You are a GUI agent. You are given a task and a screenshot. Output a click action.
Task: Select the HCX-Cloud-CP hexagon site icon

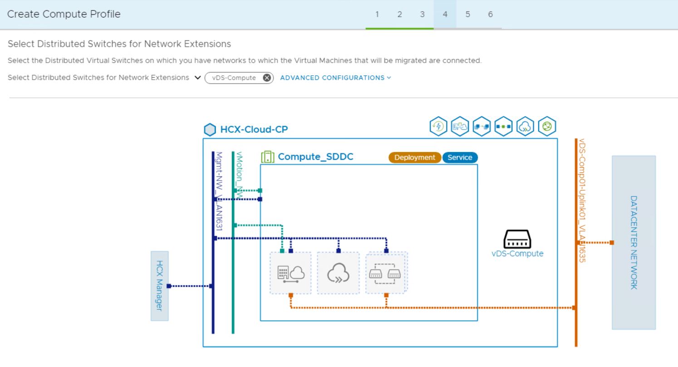210,129
